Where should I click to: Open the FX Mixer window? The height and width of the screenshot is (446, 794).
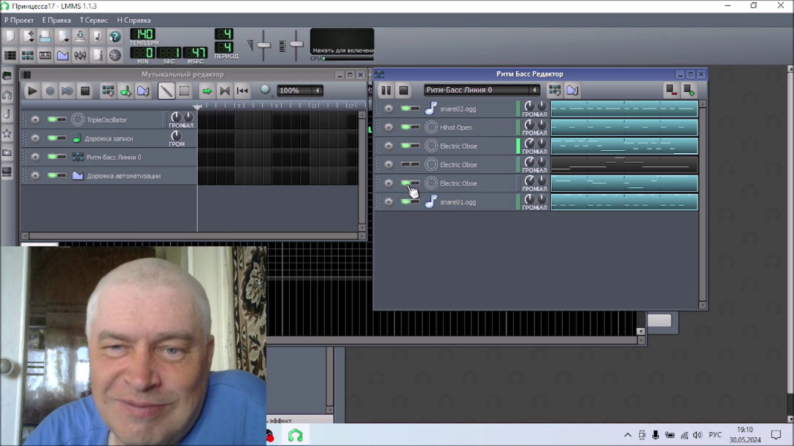(80, 55)
